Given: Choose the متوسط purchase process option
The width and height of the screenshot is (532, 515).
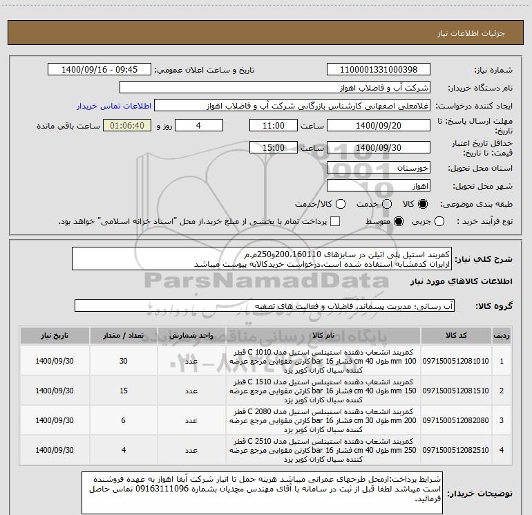Looking at the screenshot, I should click(x=399, y=221).
